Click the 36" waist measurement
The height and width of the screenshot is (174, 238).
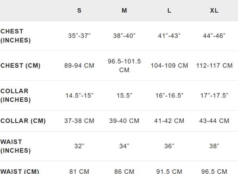tap(169, 146)
